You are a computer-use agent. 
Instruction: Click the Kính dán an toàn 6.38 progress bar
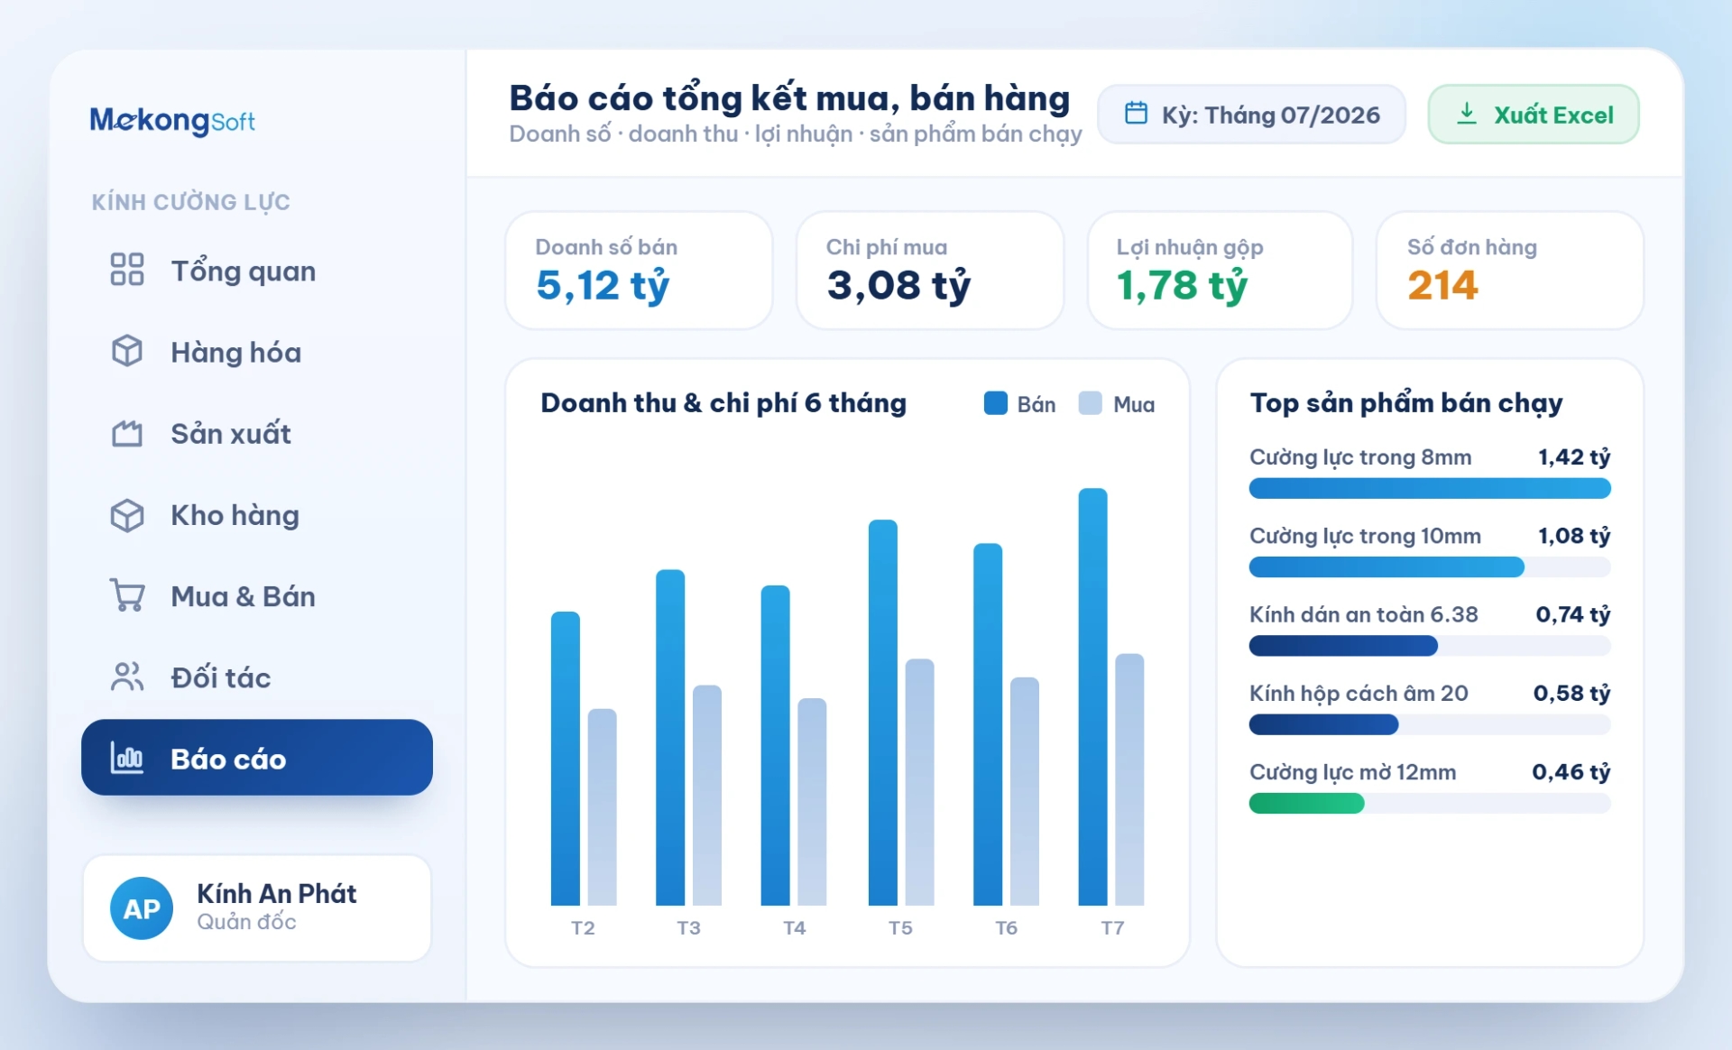click(1430, 646)
